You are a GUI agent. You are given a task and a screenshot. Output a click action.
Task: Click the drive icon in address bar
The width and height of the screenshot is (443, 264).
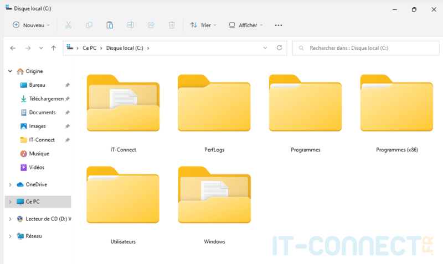(70, 47)
